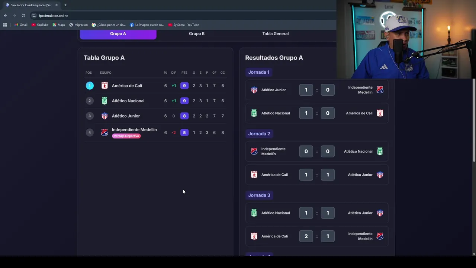Image resolution: width=476 pixels, height=268 pixels.
Task: Click América de Cali crest in Jornada 2
Action: 254,175
